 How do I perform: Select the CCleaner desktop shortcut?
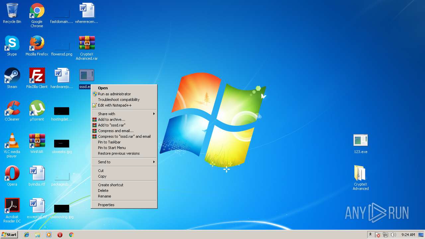[x=12, y=108]
